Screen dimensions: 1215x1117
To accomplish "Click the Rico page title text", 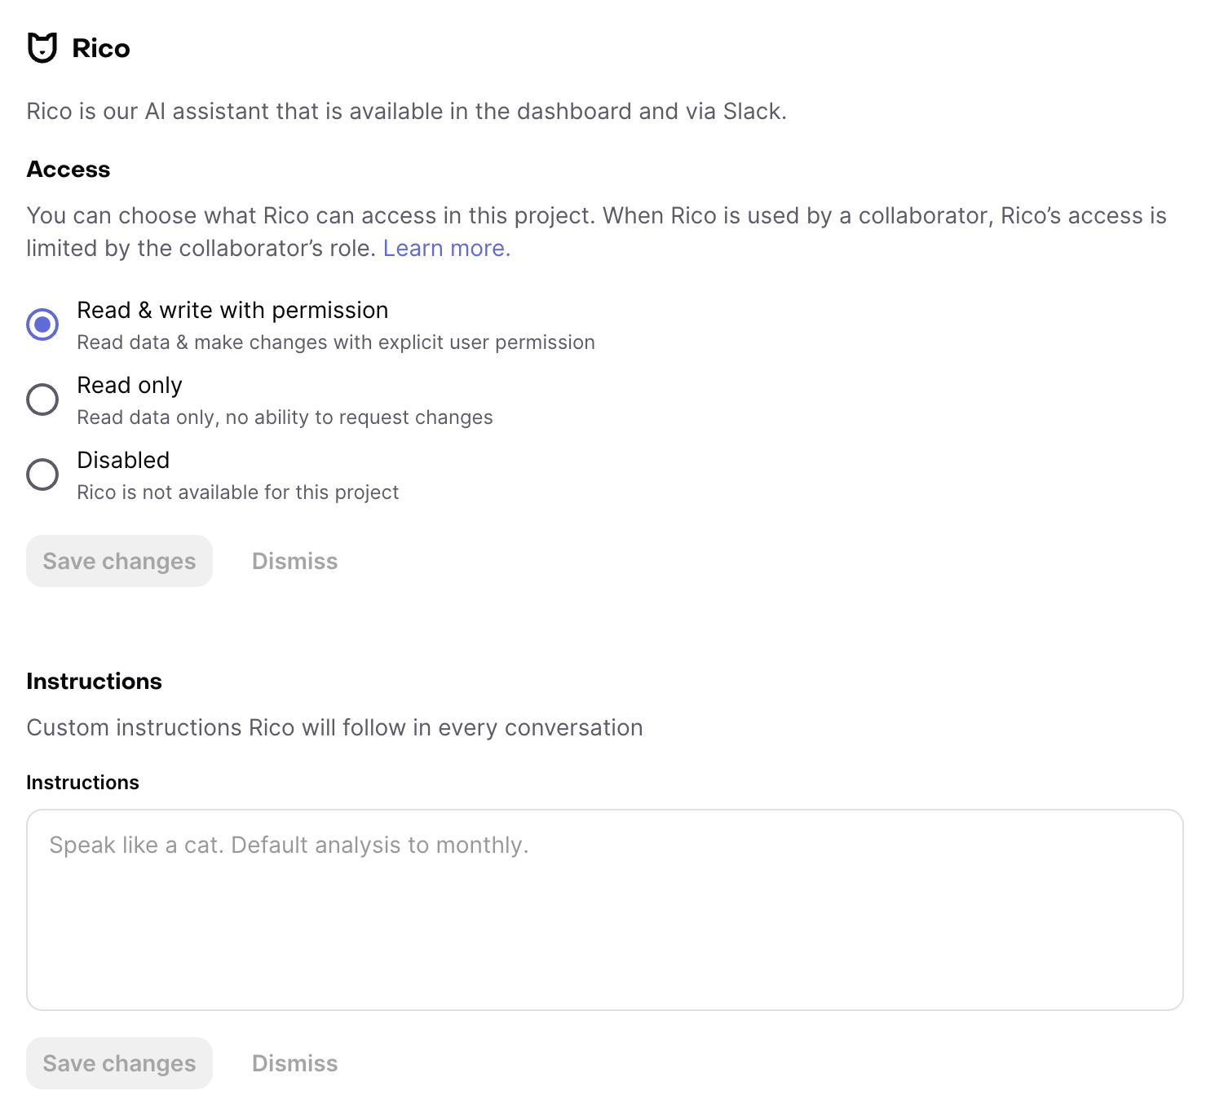I will tap(101, 48).
